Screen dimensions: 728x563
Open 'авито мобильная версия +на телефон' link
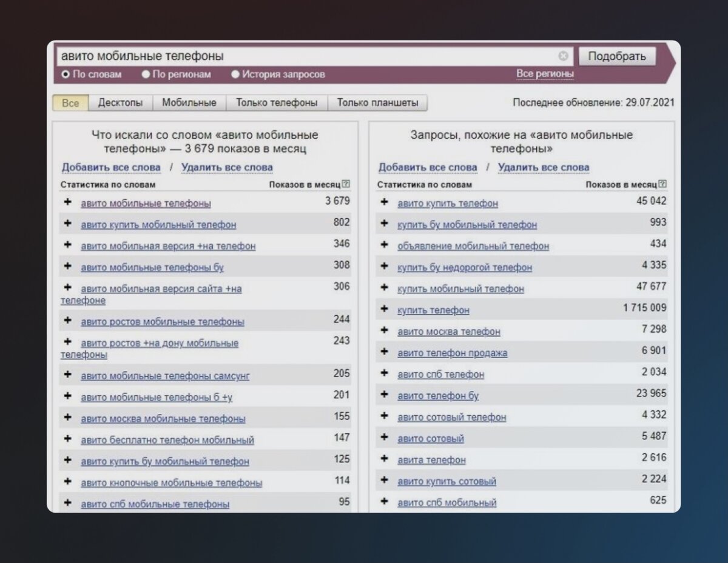168,246
